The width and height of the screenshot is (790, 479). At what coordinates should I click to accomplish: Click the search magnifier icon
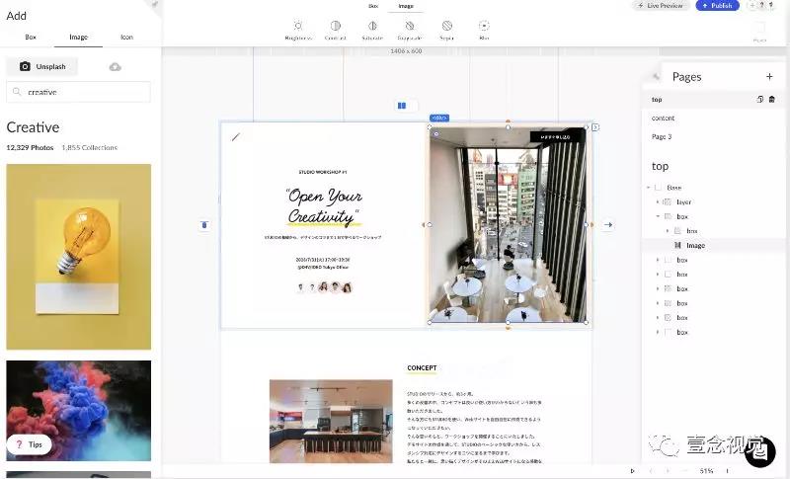click(17, 92)
